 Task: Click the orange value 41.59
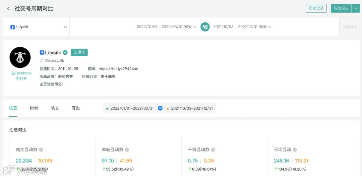126,161
